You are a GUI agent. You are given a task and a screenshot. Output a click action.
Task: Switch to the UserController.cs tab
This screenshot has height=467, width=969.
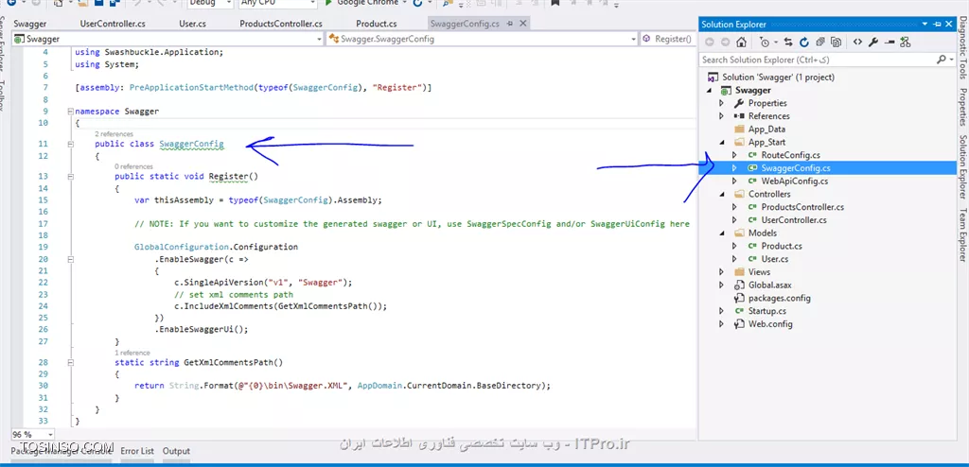coord(113,24)
